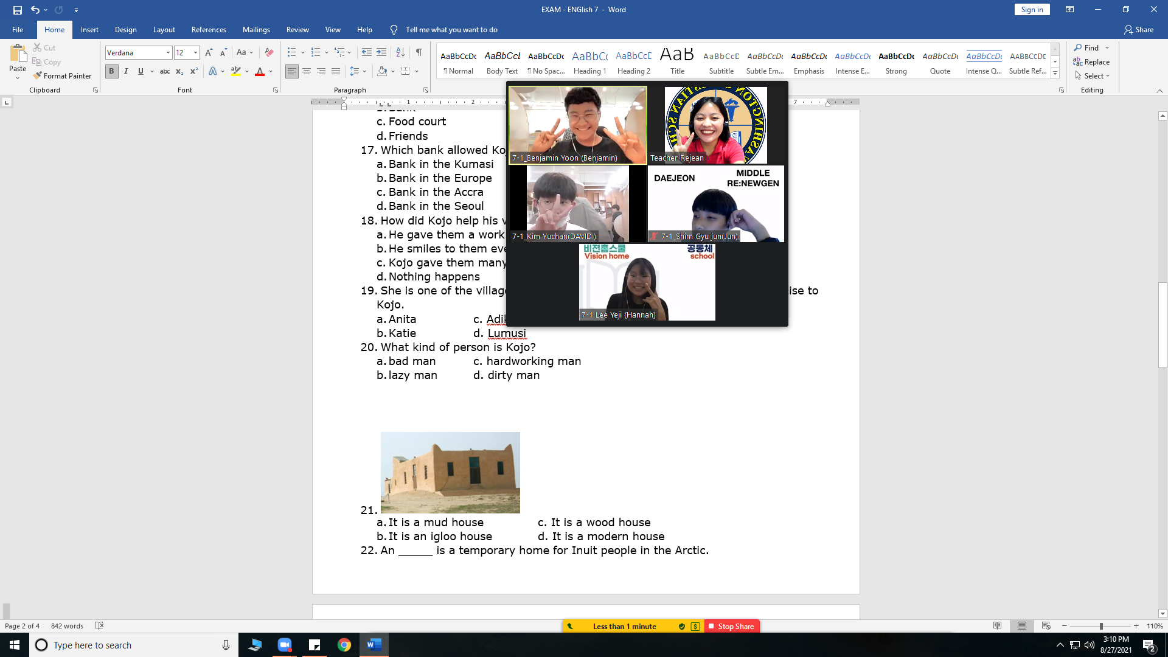1168x657 pixels.
Task: Show paragraph marks pilcrow icon
Action: tap(419, 53)
